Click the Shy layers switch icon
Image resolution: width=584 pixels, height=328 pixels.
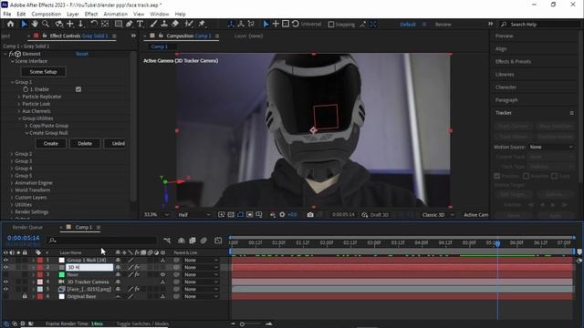[181, 241]
